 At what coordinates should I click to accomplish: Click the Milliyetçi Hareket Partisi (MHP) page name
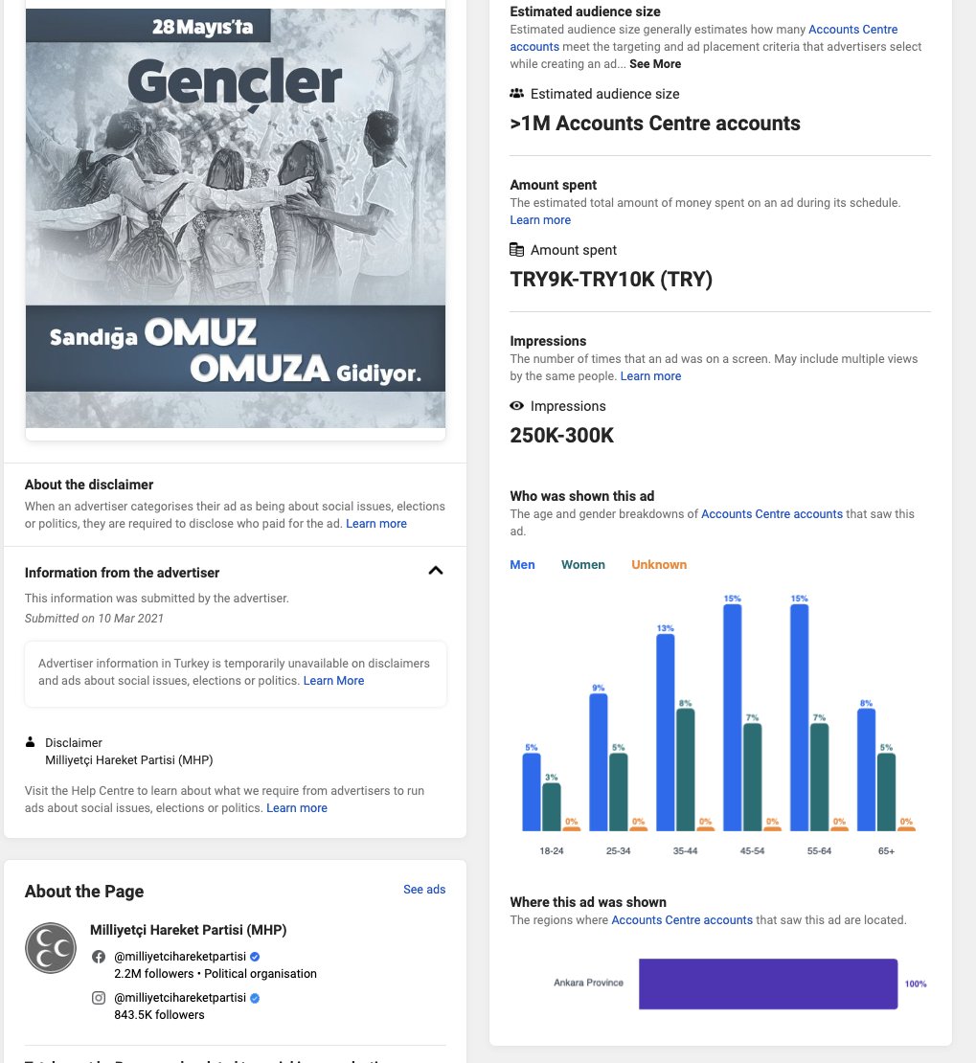click(189, 930)
